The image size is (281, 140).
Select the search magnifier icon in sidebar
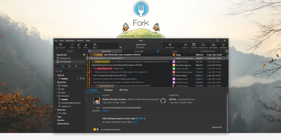pos(69,66)
